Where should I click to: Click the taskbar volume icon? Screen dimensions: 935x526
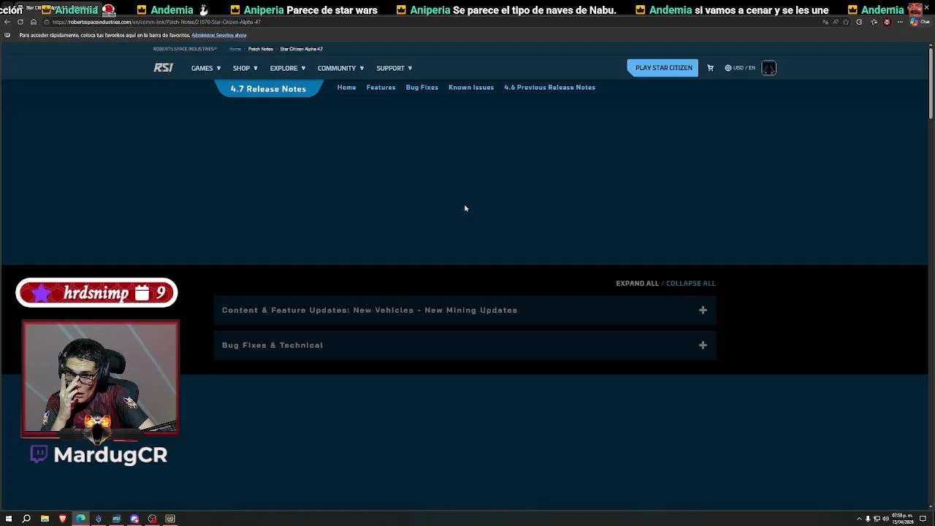tap(885, 519)
